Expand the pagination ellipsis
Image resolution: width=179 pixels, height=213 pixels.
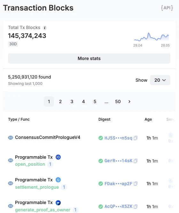click(106, 102)
